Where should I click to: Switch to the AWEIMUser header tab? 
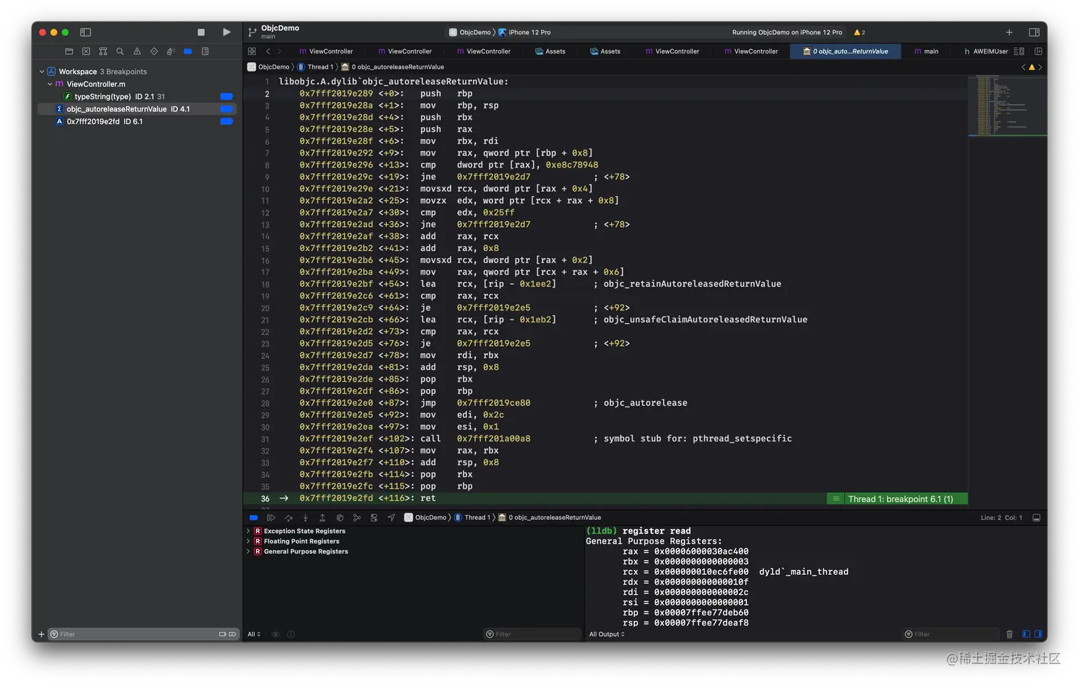[986, 51]
